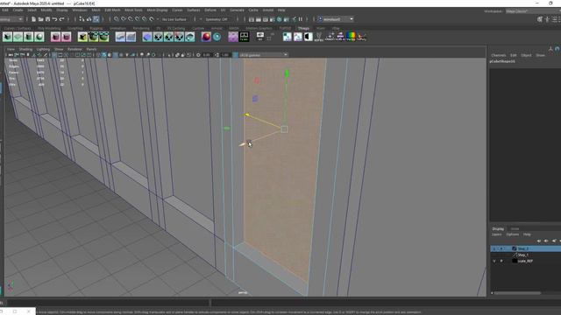Click the Open Scene folder icon
This screenshot has height=315, width=561.
click(x=40, y=19)
